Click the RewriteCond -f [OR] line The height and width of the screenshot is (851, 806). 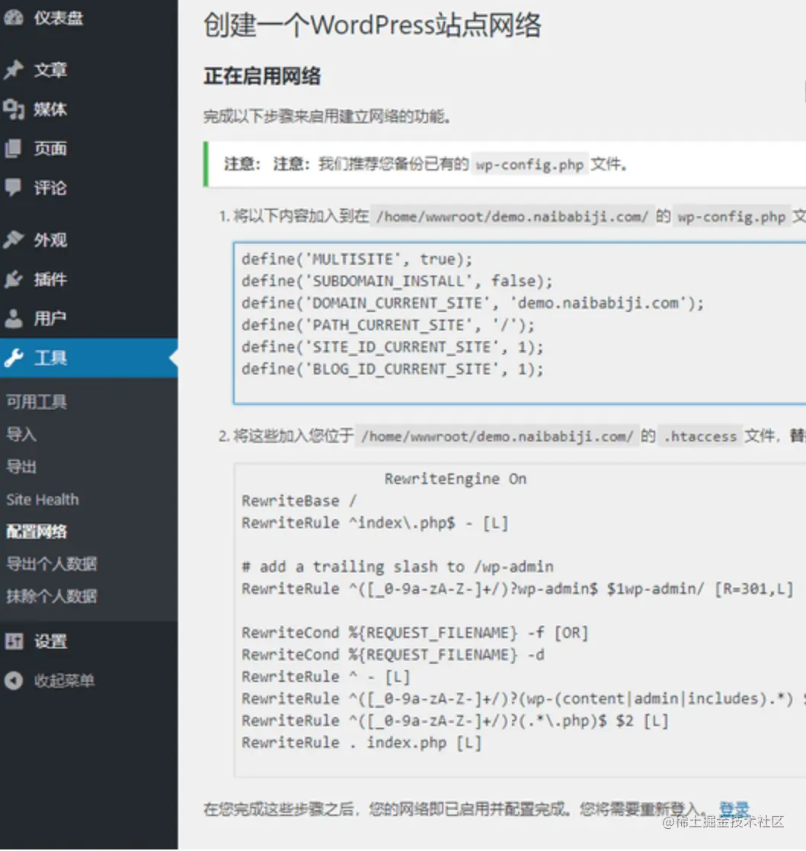(x=414, y=633)
